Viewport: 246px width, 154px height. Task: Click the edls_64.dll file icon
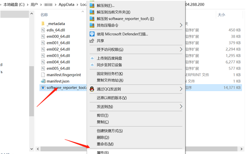pyautogui.click(x=43, y=30)
